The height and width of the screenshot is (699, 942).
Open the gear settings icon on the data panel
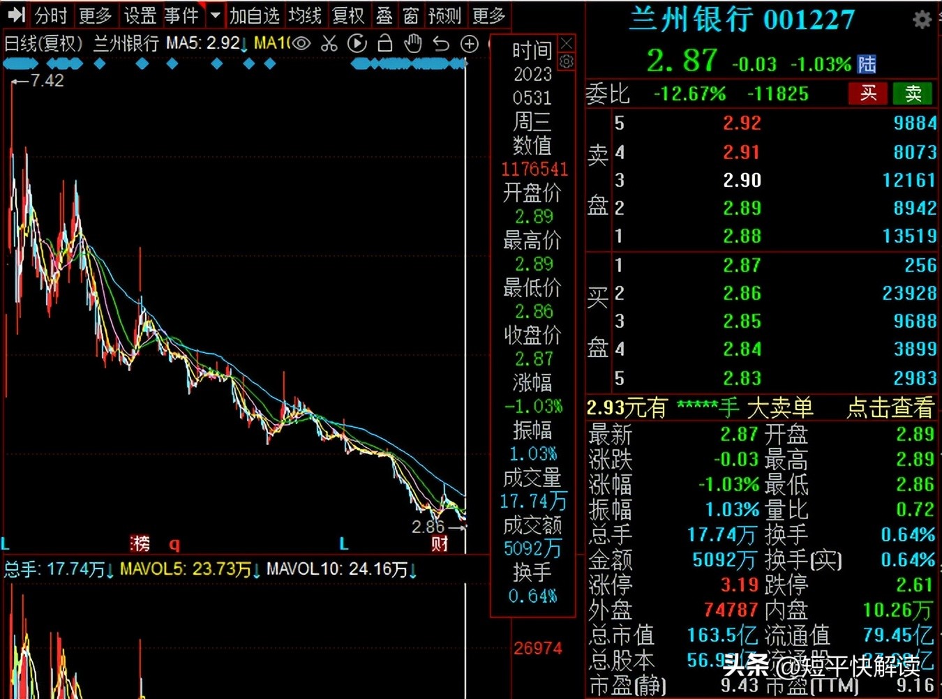pos(565,62)
